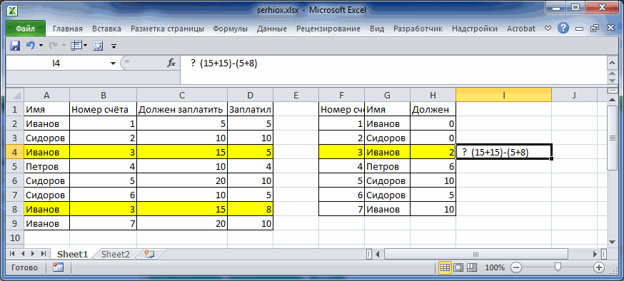
Task: Select row 4 header
Action: 15,152
